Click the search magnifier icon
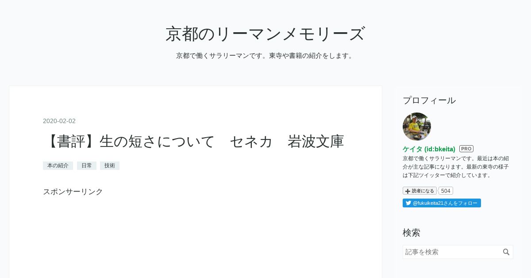Image resolution: width=531 pixels, height=278 pixels. click(506, 252)
